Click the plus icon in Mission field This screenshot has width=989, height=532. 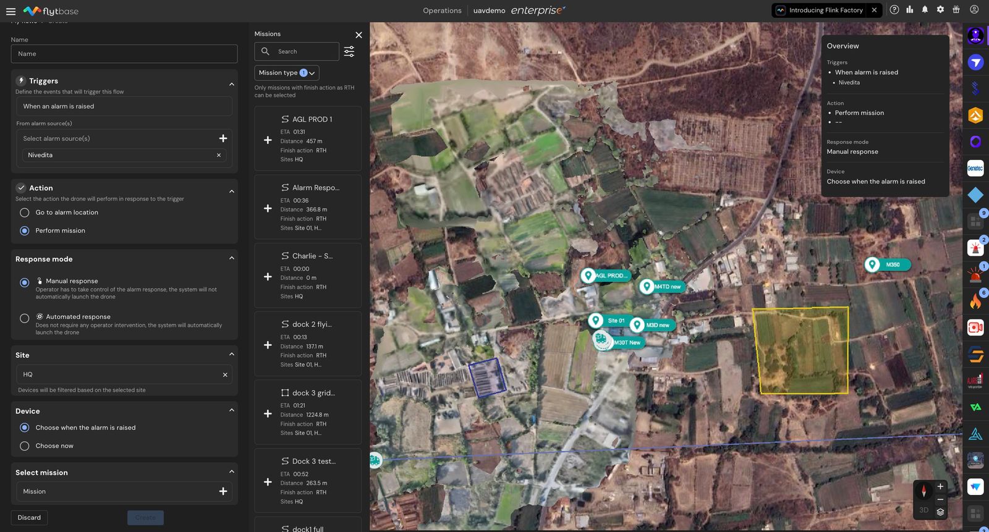223,491
